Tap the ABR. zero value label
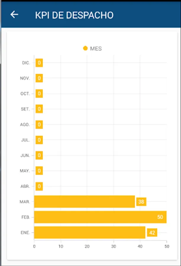The height and width of the screenshot is (266, 181). 39,186
